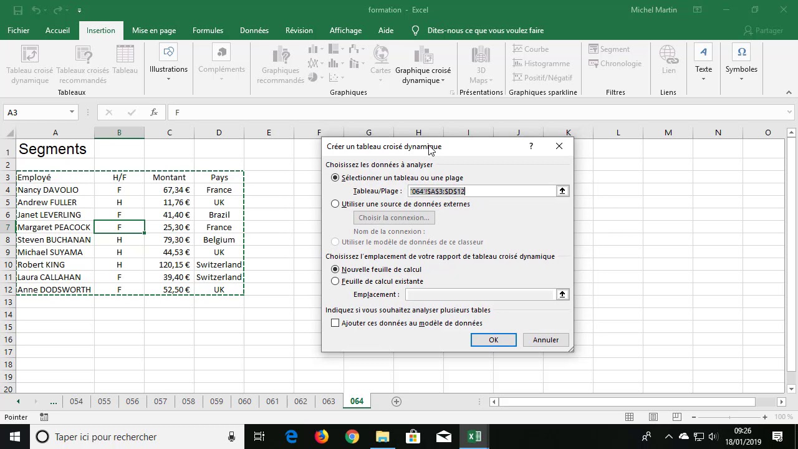Switch to the Mise en page tab

tap(154, 31)
